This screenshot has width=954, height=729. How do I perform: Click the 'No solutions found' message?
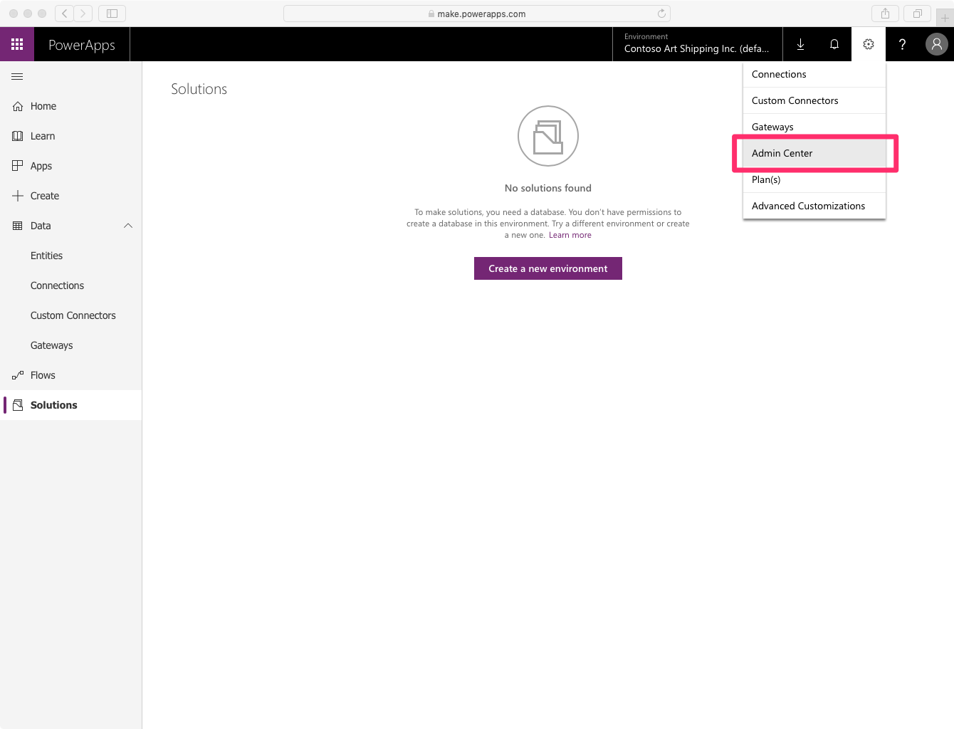tap(548, 188)
